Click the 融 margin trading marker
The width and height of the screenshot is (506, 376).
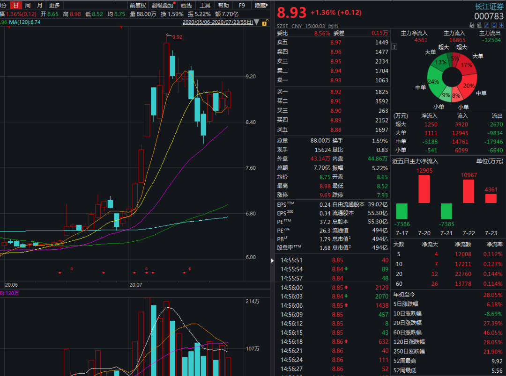[x=471, y=25]
